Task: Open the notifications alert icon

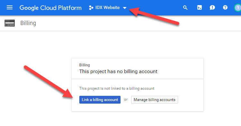Action: [212, 7]
